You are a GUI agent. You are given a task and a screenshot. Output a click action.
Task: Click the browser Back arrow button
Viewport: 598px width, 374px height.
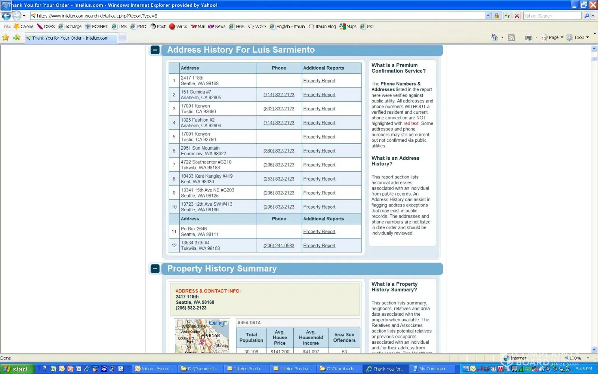[x=6, y=16]
